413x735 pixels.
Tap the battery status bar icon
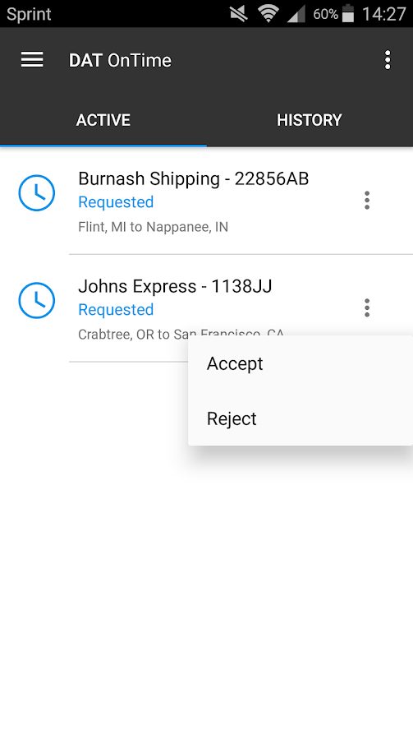click(x=348, y=14)
